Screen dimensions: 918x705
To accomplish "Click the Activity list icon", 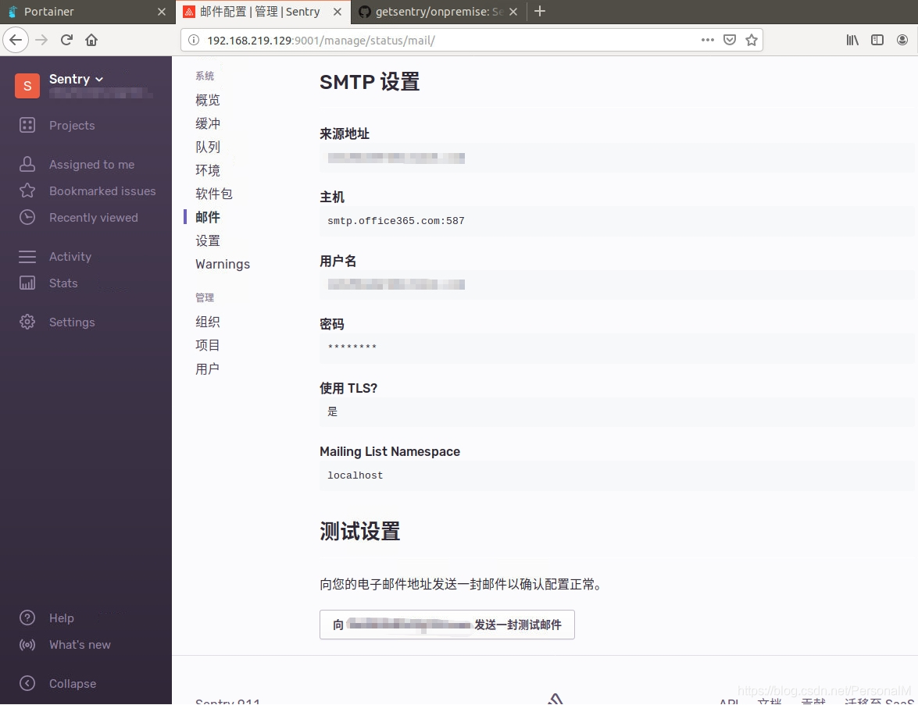I will click(27, 256).
